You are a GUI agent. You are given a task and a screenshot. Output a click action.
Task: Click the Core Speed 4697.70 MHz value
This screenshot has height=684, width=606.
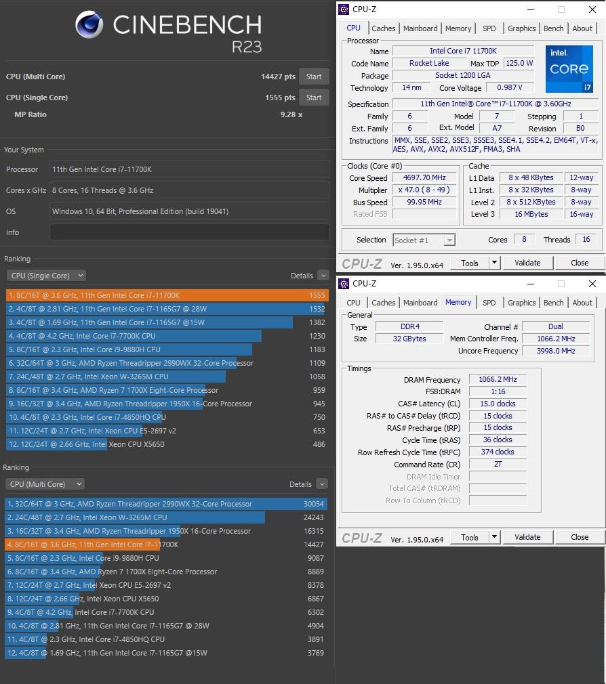pos(424,177)
